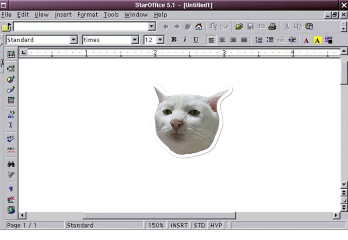348x240 pixels.
Task: Click the binoculars Find icon
Action: pos(11,164)
